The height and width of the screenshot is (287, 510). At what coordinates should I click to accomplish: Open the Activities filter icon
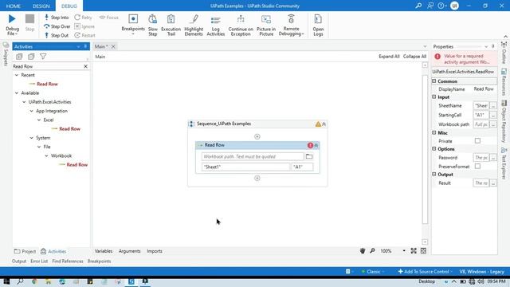pyautogui.click(x=43, y=57)
